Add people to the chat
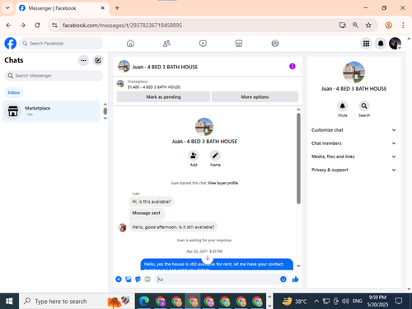This screenshot has height=309, width=412. point(194,156)
